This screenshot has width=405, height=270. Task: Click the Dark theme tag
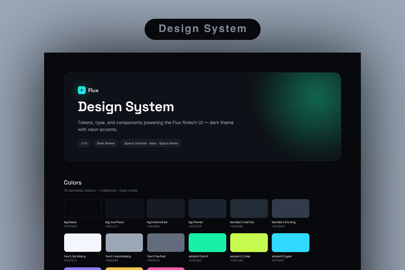(106, 143)
